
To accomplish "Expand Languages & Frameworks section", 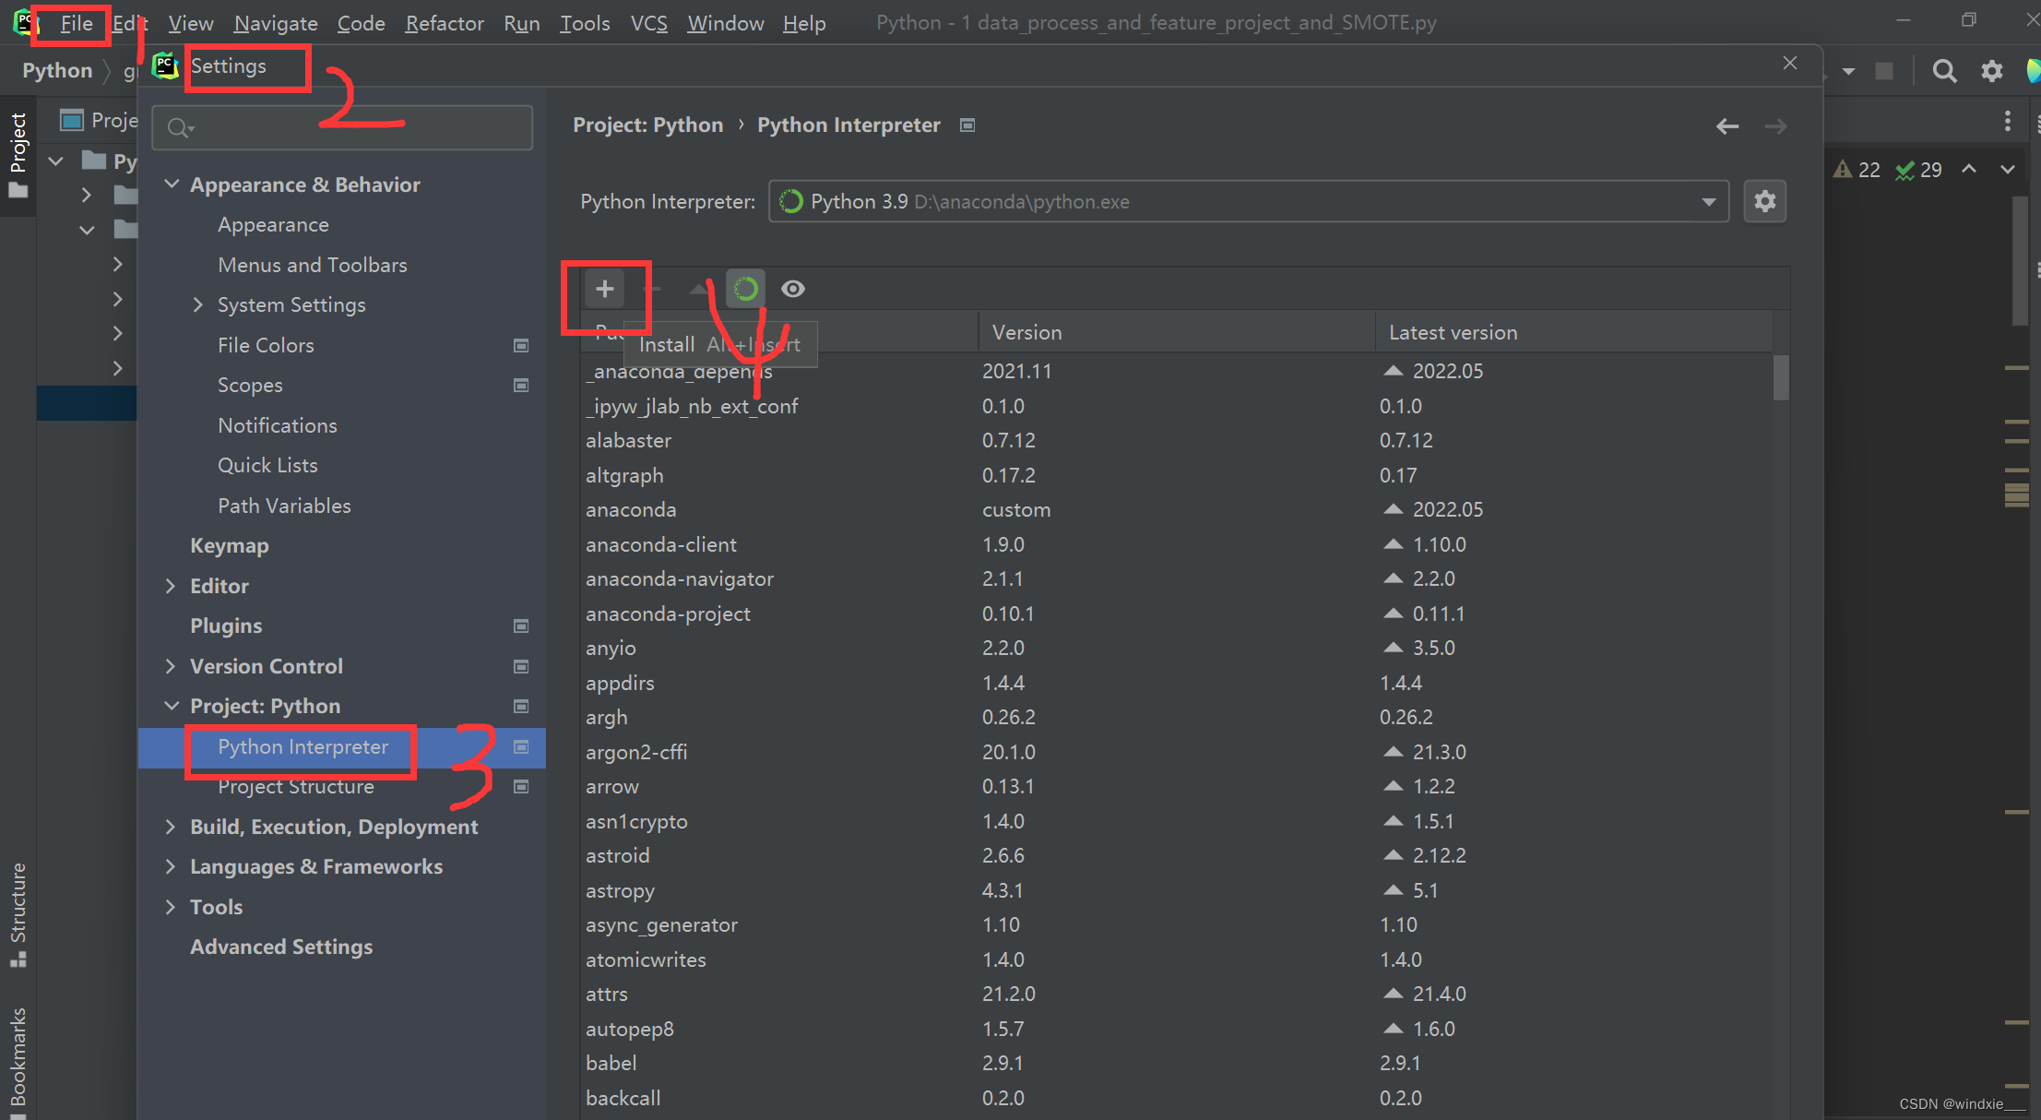I will pos(171,866).
